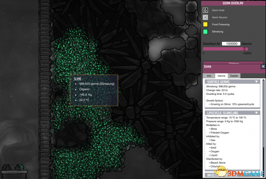This screenshot has height=179, width=266.
Task: Click 'Growing on Slime: 15% spawned/cycle' line
Action: [x=232, y=104]
